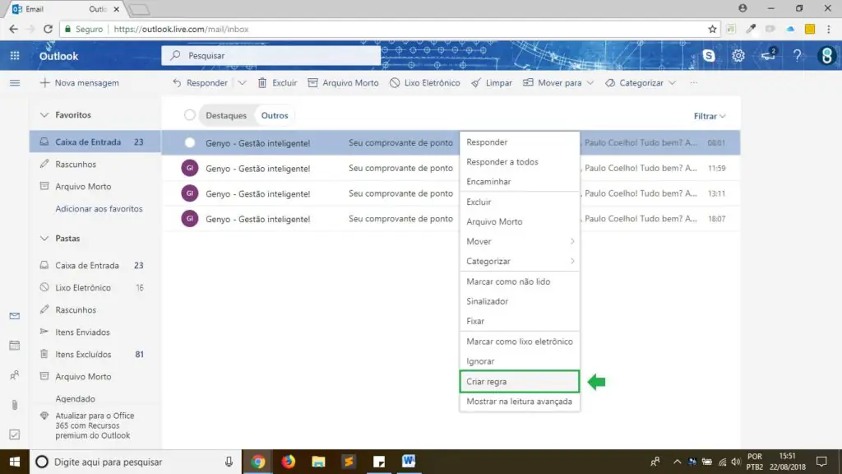Open Firefox from the taskbar
842x474 pixels.
point(289,462)
